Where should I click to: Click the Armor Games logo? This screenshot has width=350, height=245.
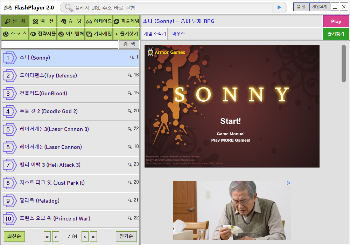coord(166,52)
